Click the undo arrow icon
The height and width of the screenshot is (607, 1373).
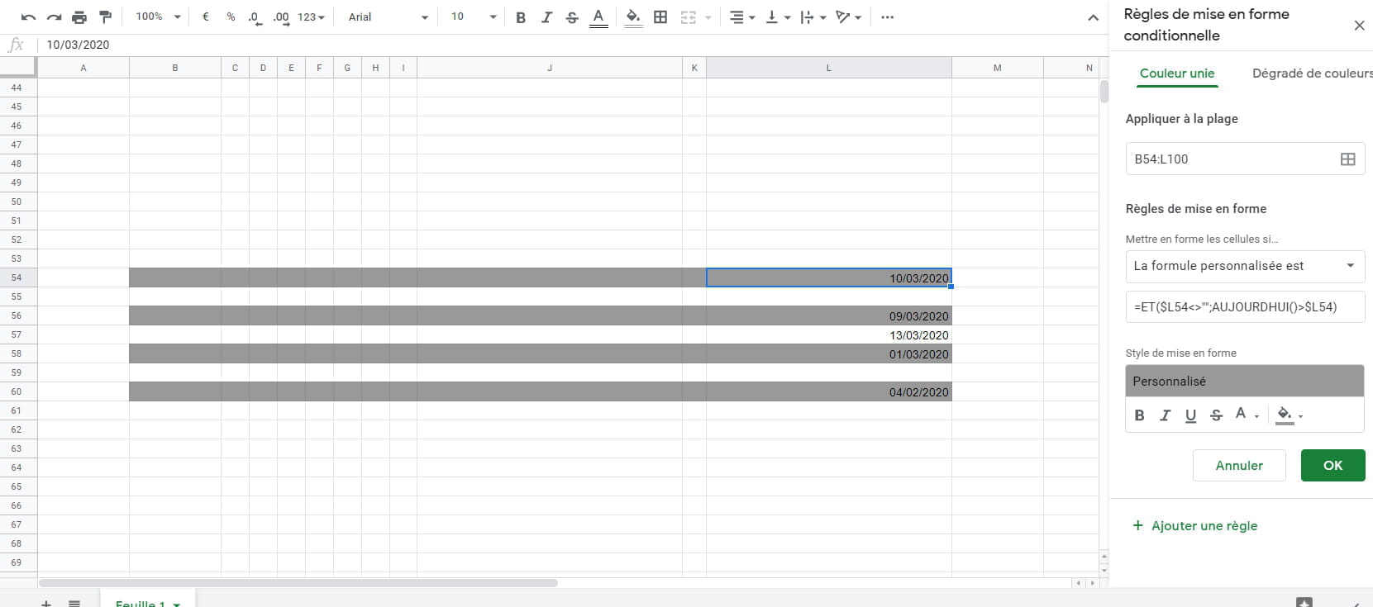tap(28, 17)
